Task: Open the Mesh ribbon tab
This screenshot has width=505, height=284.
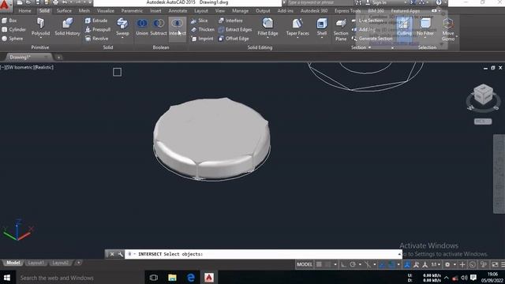Action: (84, 10)
